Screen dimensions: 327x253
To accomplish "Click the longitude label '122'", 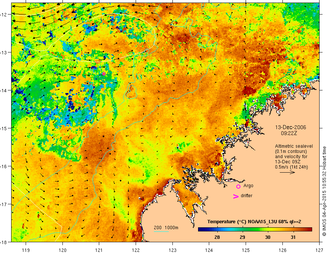I will tap(136, 250).
